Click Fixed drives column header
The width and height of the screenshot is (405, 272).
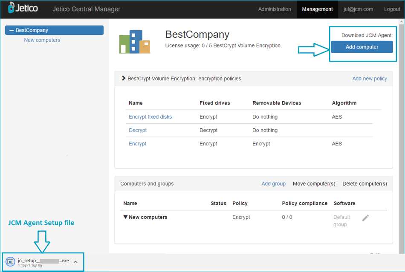[x=214, y=103]
